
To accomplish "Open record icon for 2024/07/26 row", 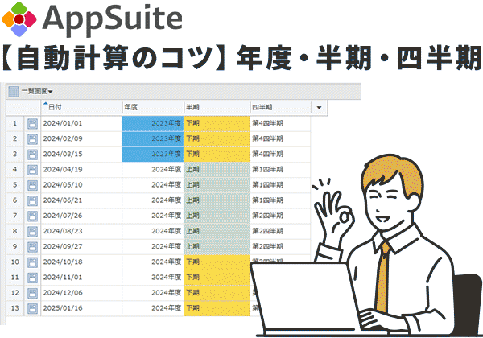I will 32,216.
